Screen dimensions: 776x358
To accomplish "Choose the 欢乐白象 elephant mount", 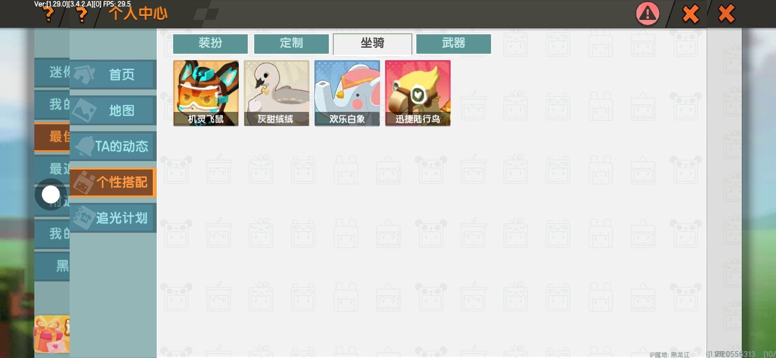I will 347,93.
